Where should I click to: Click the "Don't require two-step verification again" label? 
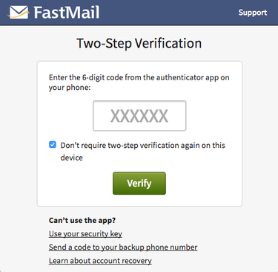[x=143, y=145]
